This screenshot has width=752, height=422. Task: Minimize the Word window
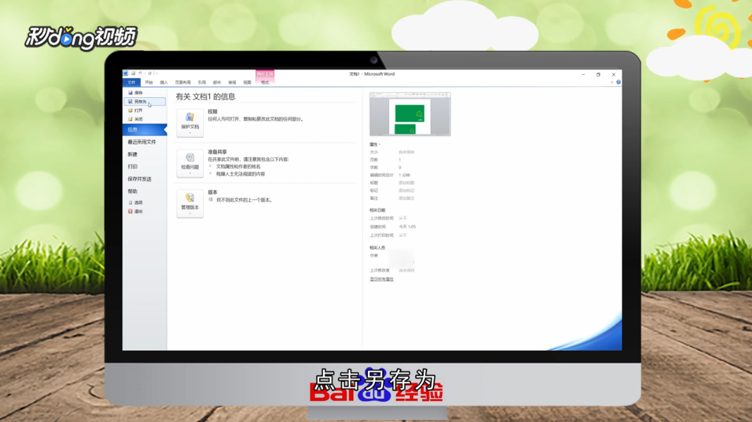tap(583, 75)
